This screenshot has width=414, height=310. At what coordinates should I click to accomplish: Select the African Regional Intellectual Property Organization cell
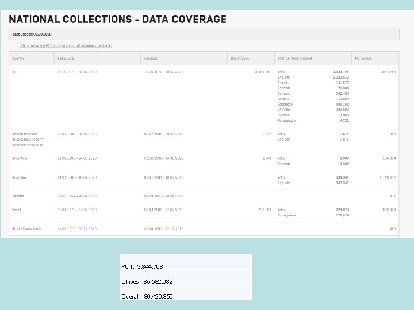[x=28, y=139]
